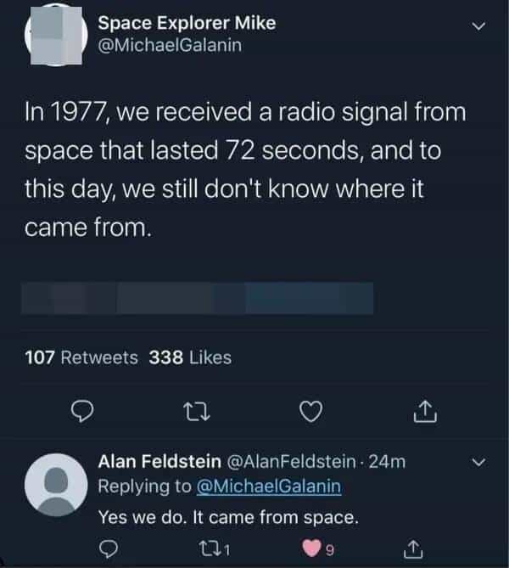Reply to Space Explorer Mike's tweet
Viewport: 509px width, 568px height.
(80, 412)
